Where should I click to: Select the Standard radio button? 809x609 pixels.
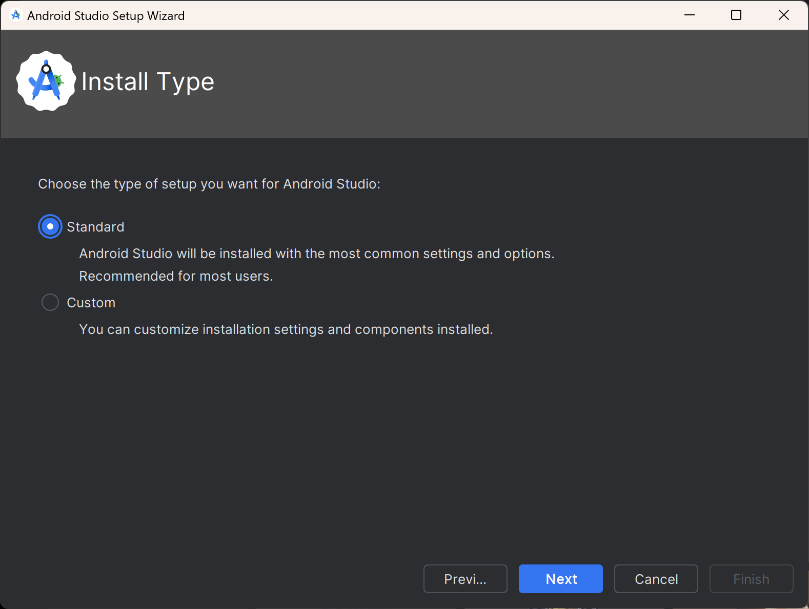[x=50, y=226]
